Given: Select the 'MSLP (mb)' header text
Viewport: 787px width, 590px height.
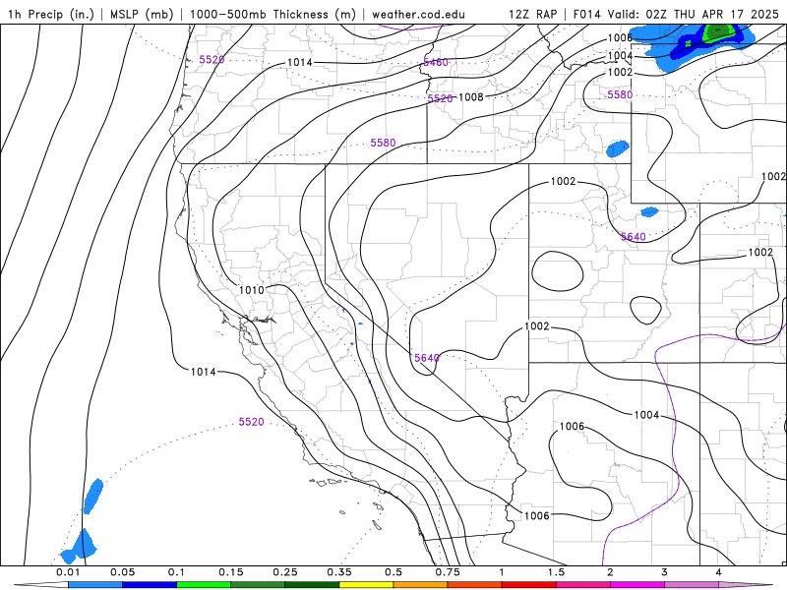Looking at the screenshot, I should [x=142, y=14].
